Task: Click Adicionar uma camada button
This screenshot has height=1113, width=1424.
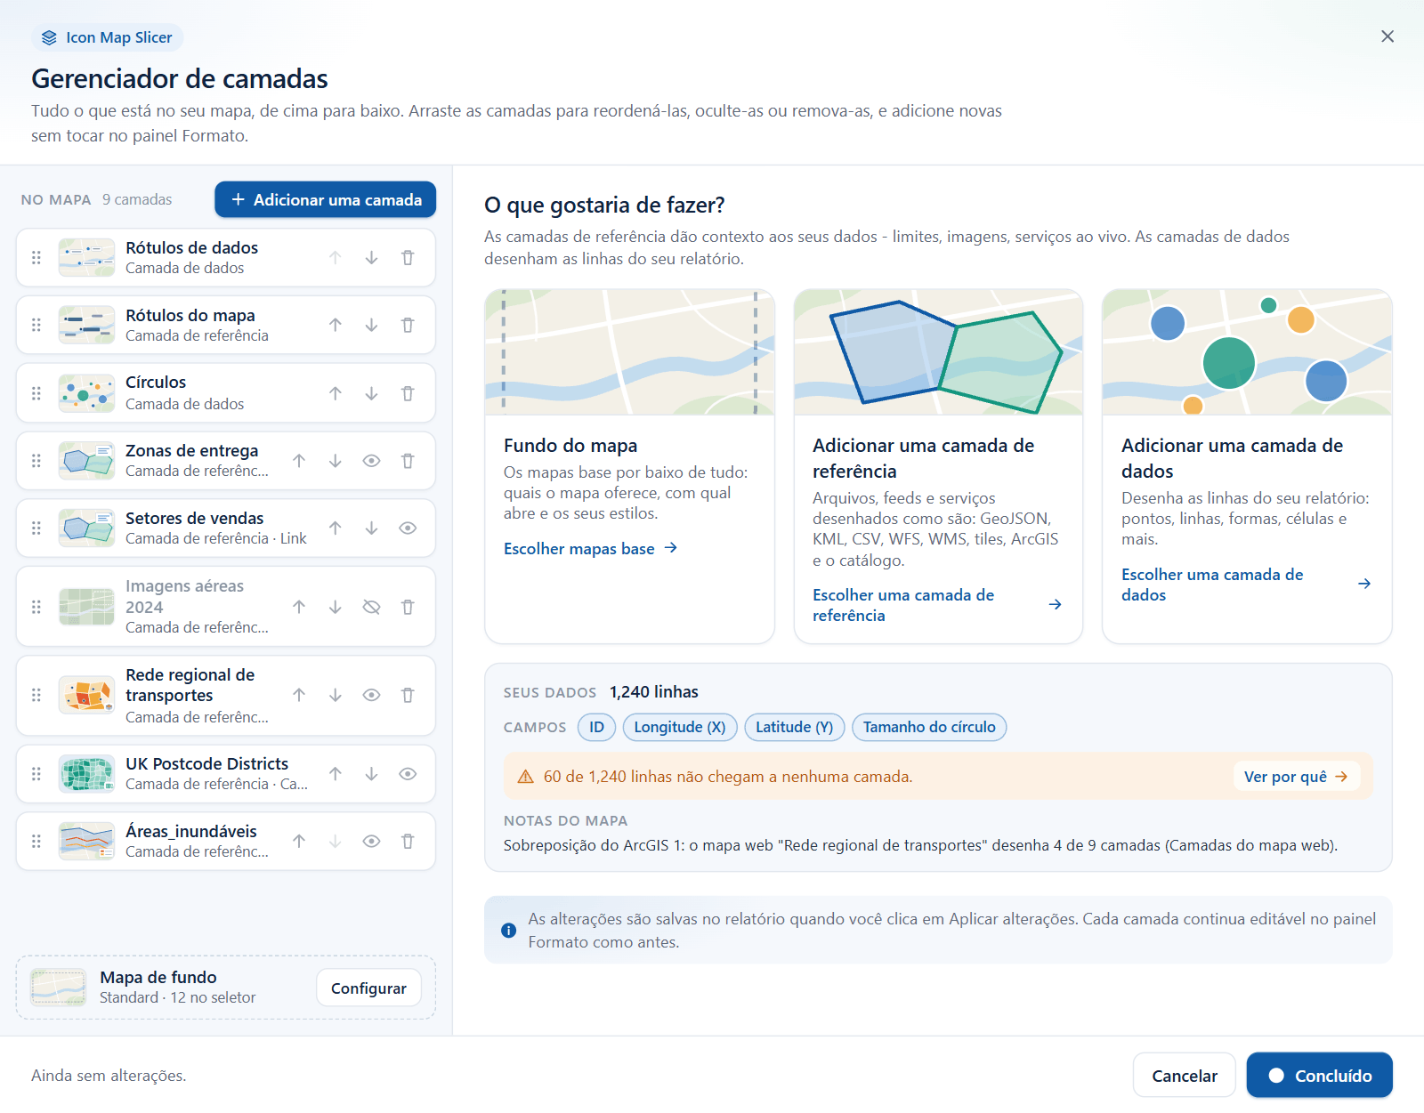Action: tap(325, 199)
